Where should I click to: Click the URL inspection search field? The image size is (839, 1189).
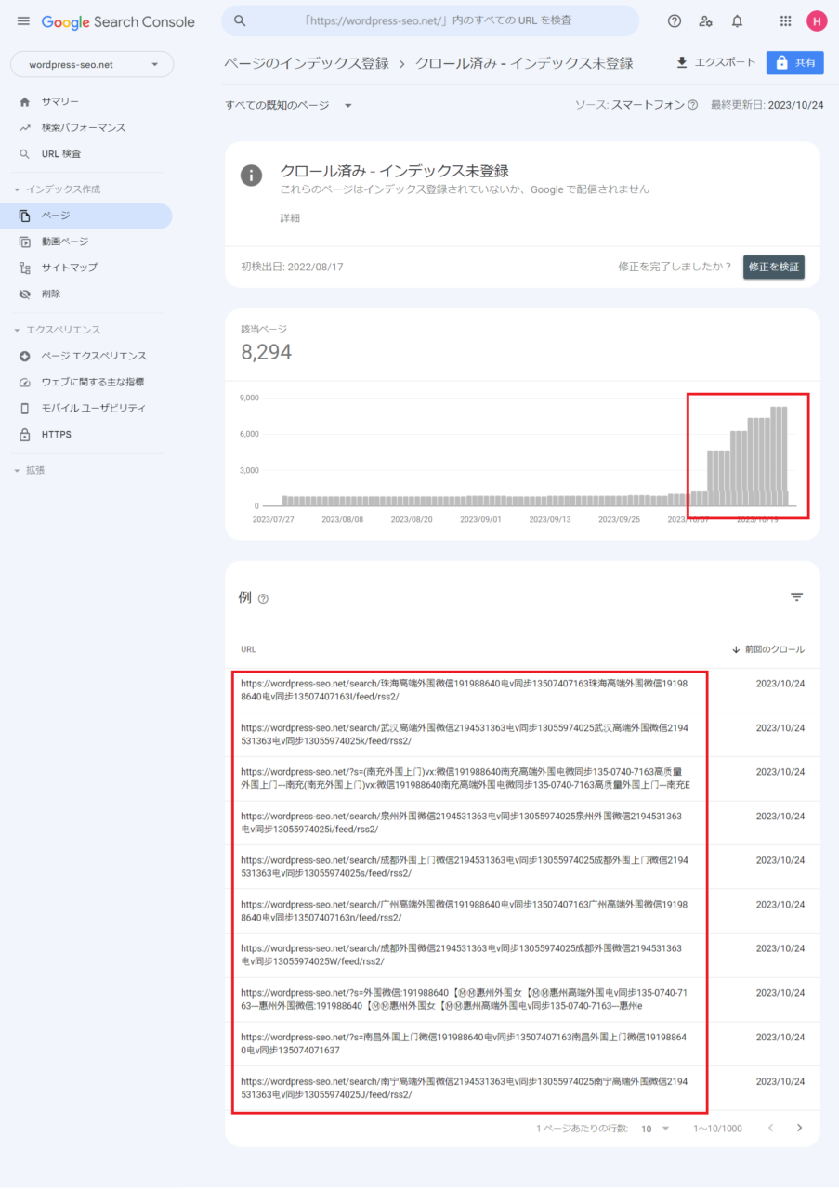pyautogui.click(x=430, y=20)
